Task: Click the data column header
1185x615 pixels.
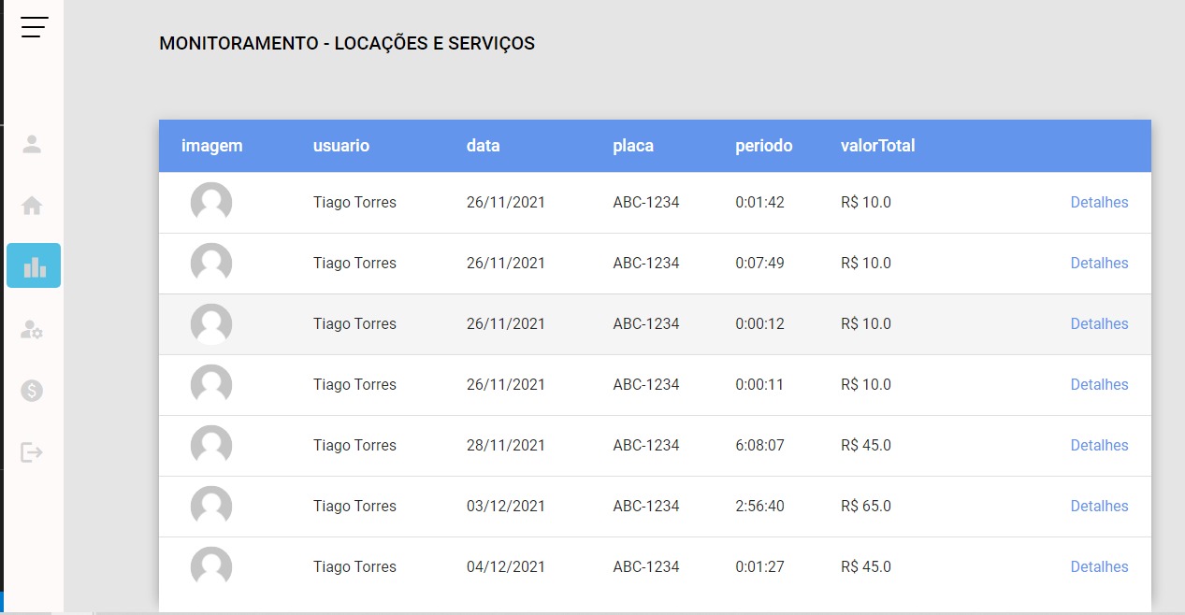Action: pyautogui.click(x=483, y=145)
